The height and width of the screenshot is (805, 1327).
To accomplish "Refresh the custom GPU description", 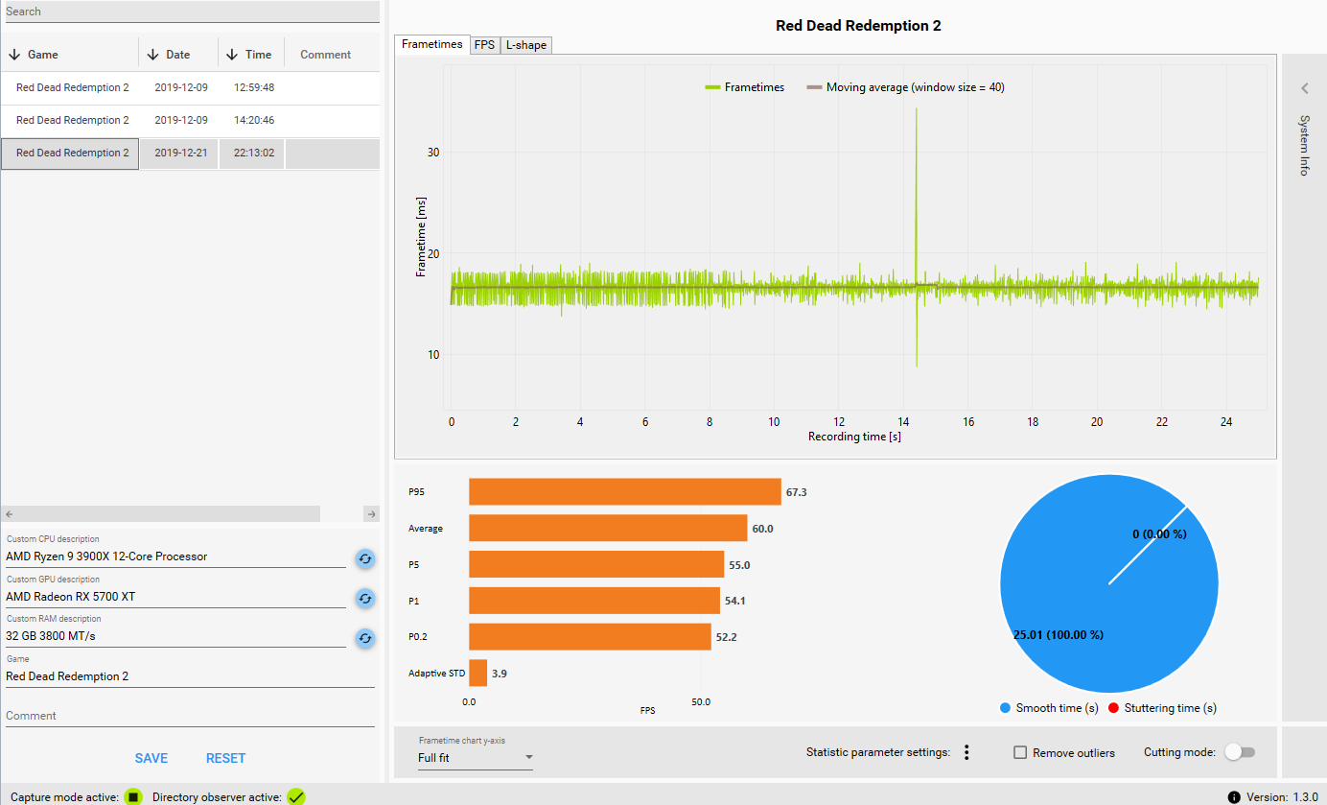I will tap(365, 599).
